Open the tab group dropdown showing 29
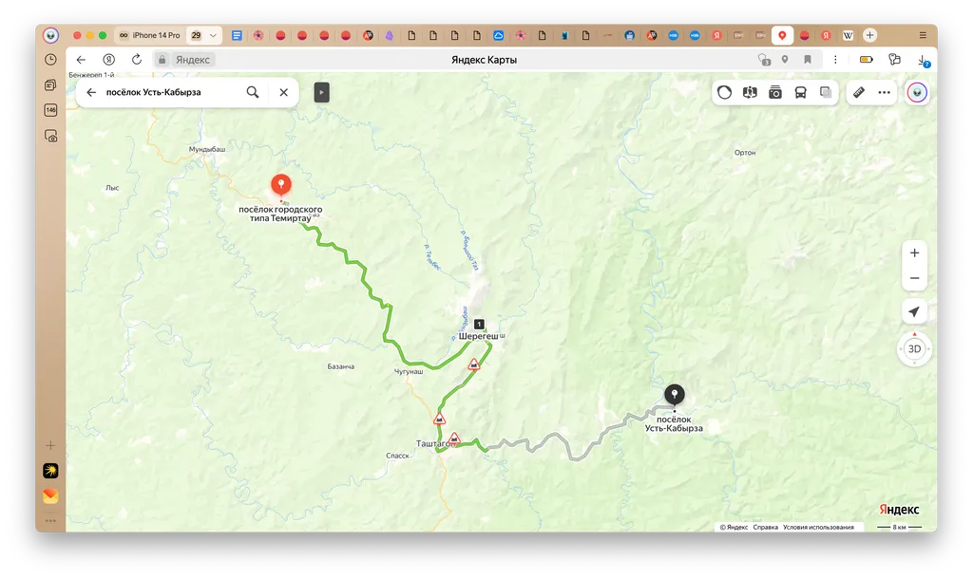This screenshot has height=579, width=973. pos(204,35)
